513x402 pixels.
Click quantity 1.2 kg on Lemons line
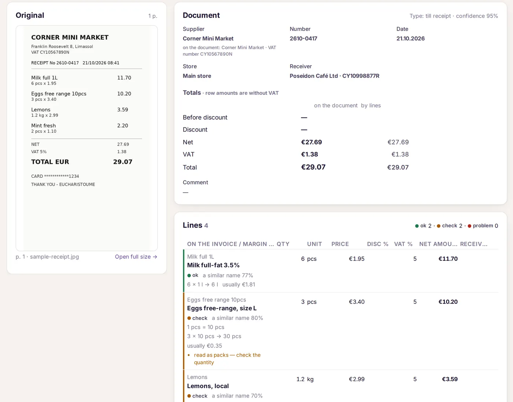pyautogui.click(x=305, y=379)
